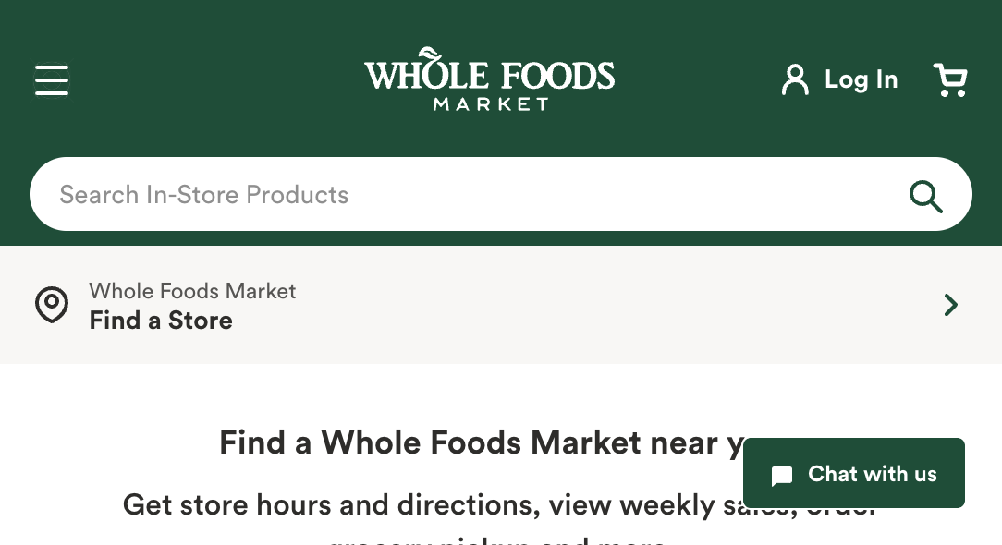The height and width of the screenshot is (545, 1002).
Task: Select the Find a Store label
Action: tap(161, 321)
